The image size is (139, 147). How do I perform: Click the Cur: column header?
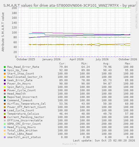pyautogui.click(x=63, y=64)
